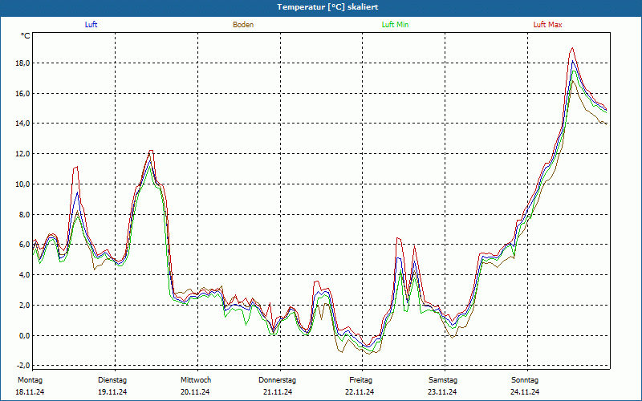This screenshot has width=642, height=401.
Task: Click the '6,0' y-axis value
Action: click(24, 245)
